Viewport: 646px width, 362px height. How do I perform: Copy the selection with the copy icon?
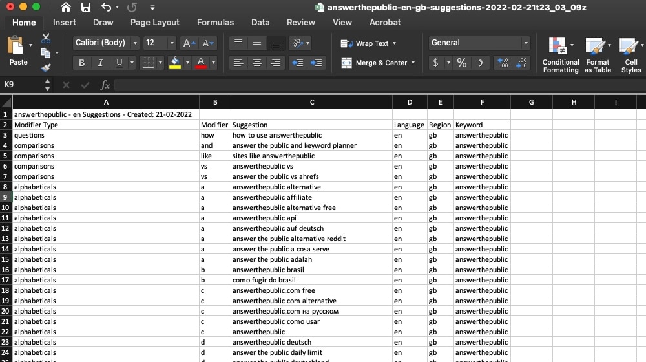point(45,53)
